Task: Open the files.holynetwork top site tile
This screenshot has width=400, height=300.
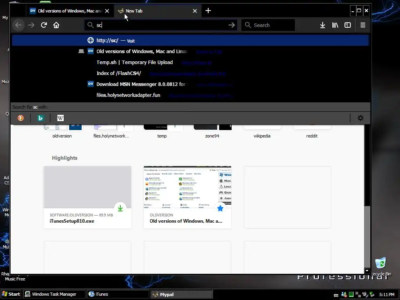Action: point(111,132)
